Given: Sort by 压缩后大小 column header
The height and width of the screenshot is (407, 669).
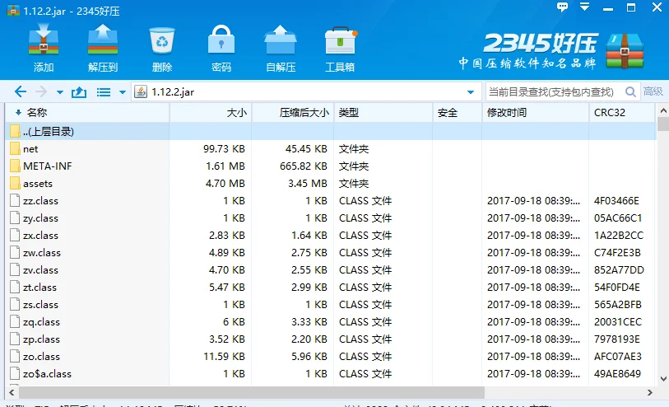Looking at the screenshot, I should (293, 113).
